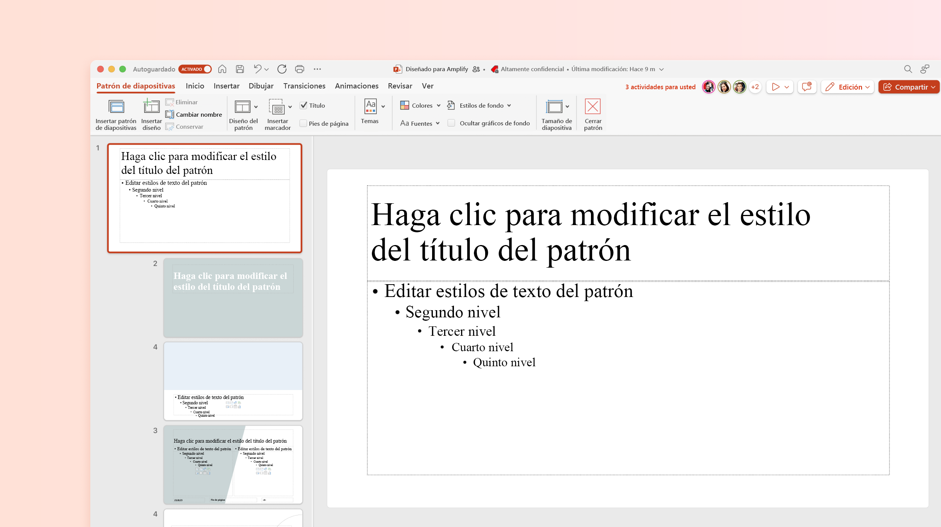Viewport: 941px width, 527px height.
Task: Select the two-column layout thumbnail 3
Action: tap(233, 465)
